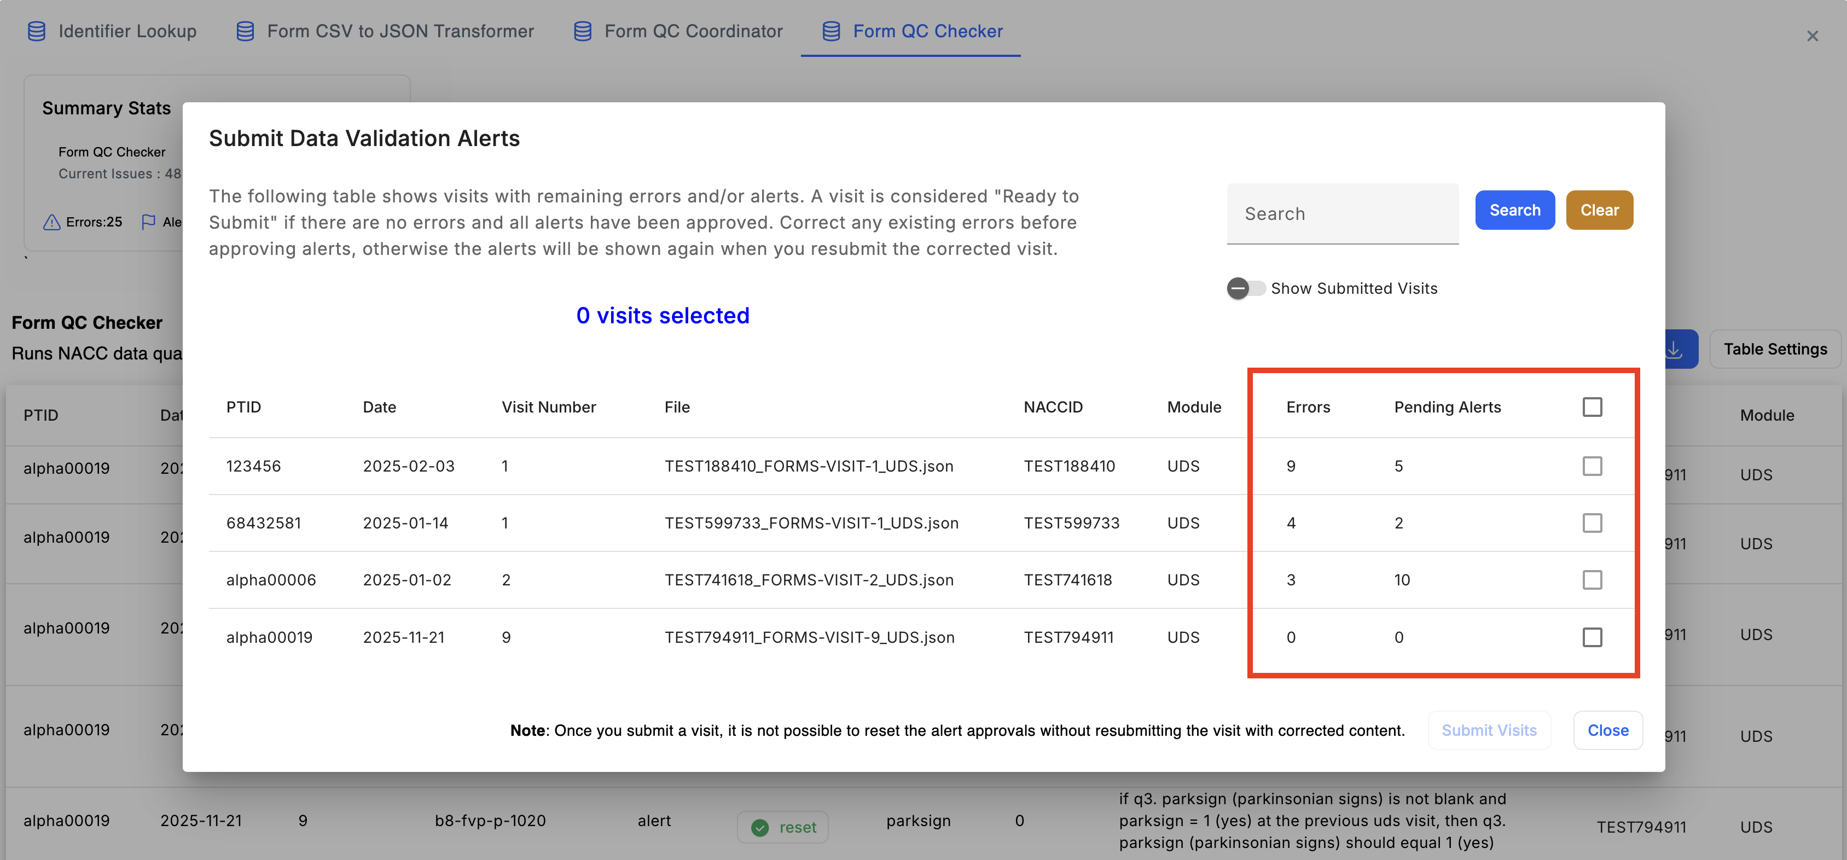Image resolution: width=1847 pixels, height=860 pixels.
Task: Click the Summary Stats heading
Action: (106, 108)
